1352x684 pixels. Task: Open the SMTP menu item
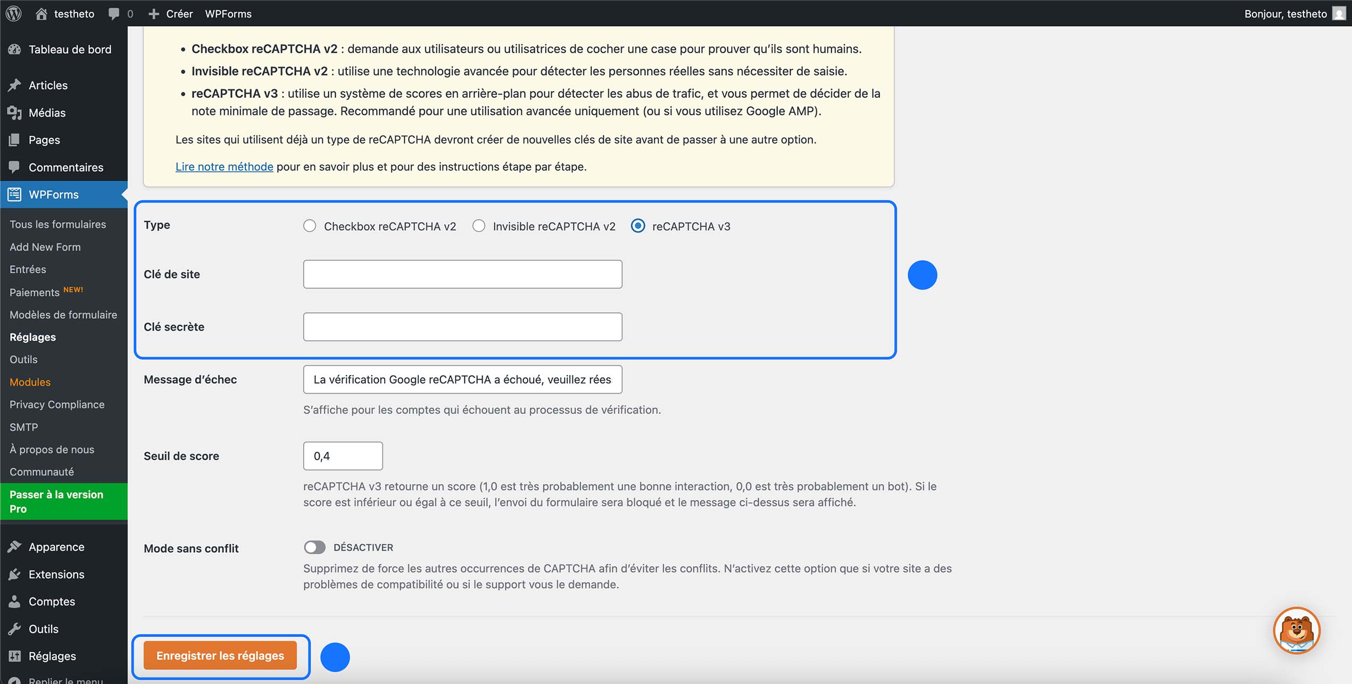23,427
